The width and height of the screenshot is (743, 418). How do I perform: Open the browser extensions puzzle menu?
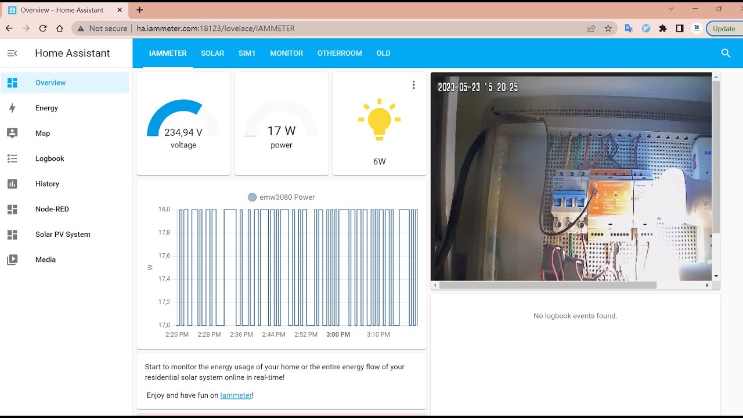click(x=663, y=28)
